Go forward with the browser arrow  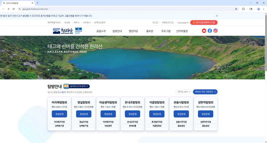[8, 9]
